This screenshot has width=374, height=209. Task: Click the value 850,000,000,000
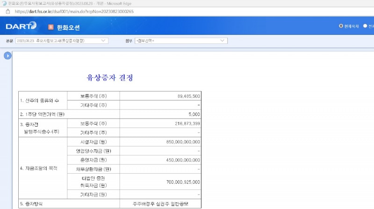pos(183,142)
